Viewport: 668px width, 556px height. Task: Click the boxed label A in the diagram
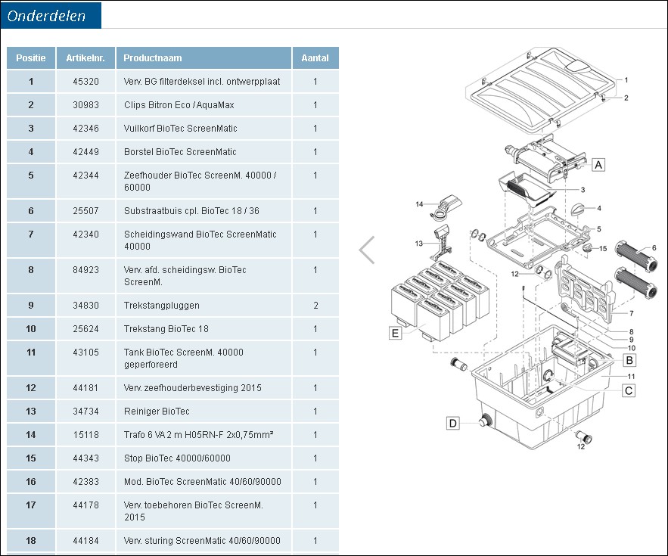[598, 165]
